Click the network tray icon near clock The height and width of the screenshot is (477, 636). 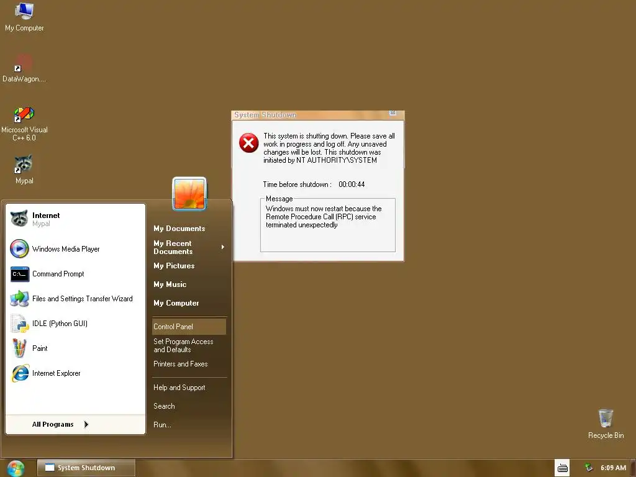coord(589,468)
